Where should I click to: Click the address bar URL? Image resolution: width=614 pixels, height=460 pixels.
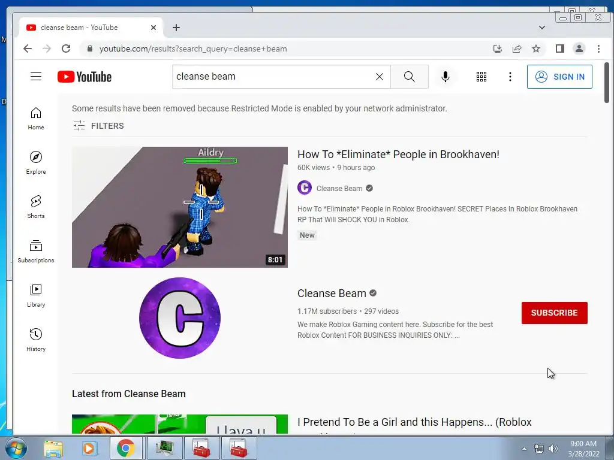tap(193, 49)
